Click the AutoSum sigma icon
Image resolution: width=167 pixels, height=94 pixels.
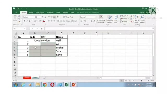tap(131, 16)
